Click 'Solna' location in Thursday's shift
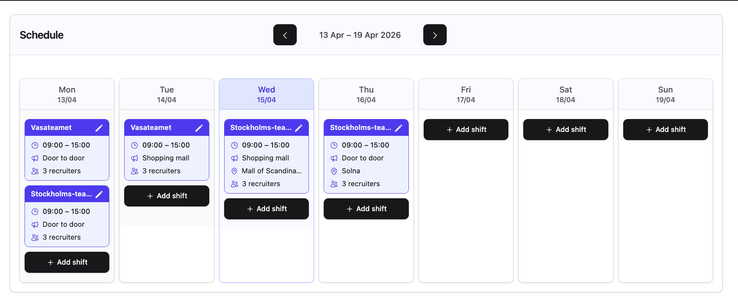This screenshot has height=306, width=738. pos(351,171)
